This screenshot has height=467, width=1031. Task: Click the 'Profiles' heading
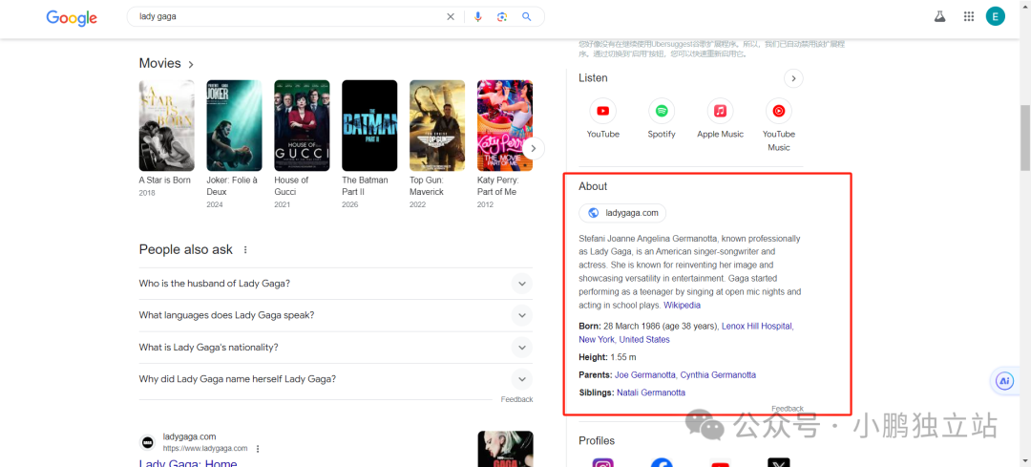(597, 440)
